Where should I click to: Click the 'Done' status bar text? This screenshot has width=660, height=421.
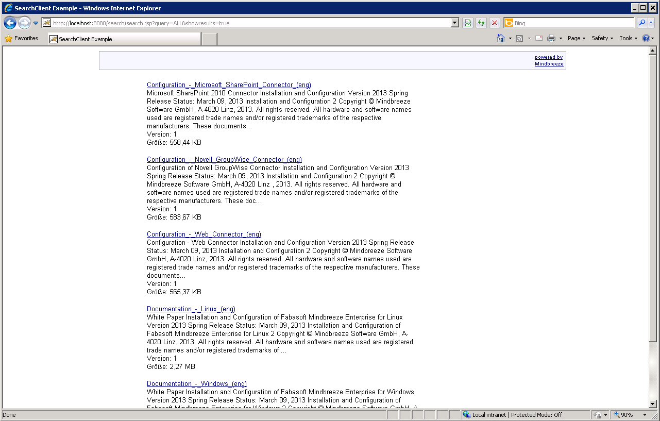[9, 415]
